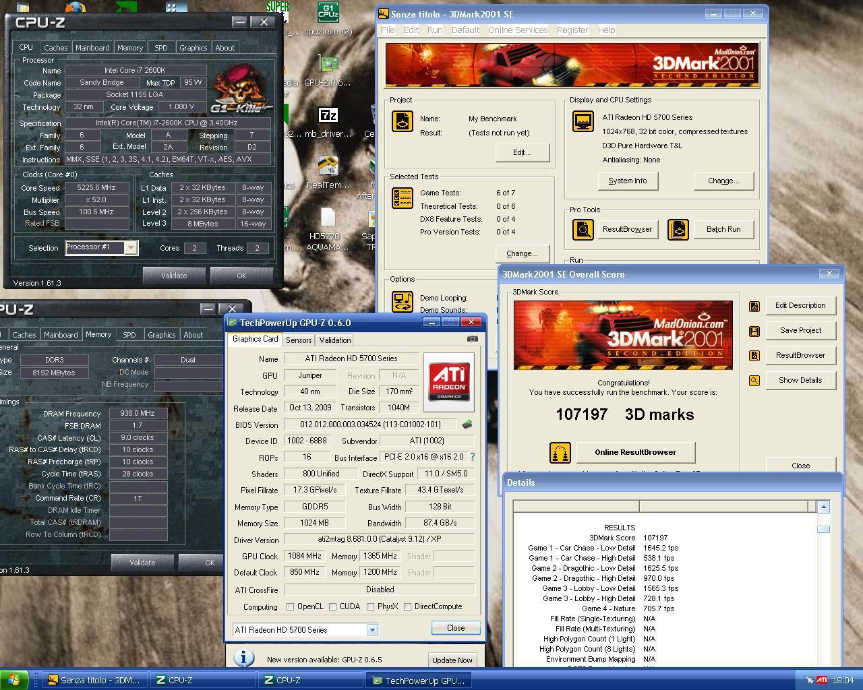Viewport: 863px width, 690px height.
Task: Switch to Senza titolo 3DMark taskbar item
Action: (x=94, y=681)
